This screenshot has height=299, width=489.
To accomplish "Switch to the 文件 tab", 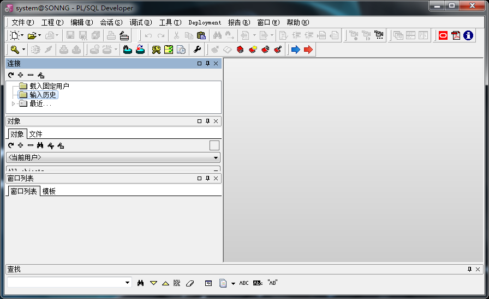I will pos(36,134).
